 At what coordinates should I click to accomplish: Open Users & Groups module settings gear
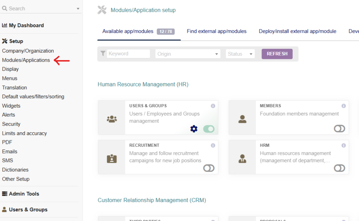194,129
